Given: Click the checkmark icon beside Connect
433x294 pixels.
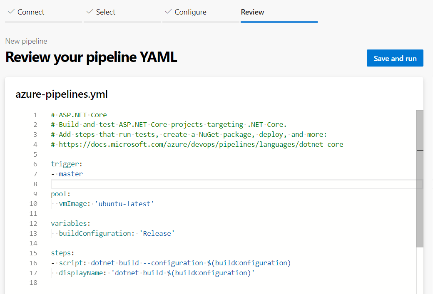Looking at the screenshot, I should 11,12.
